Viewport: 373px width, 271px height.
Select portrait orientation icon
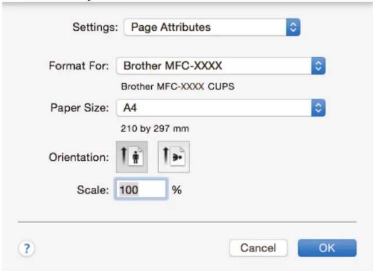click(x=132, y=157)
